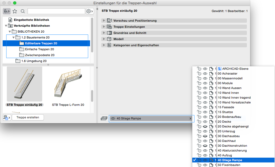Click the favorites star icon
This screenshot has height=167, width=275.
15,11
